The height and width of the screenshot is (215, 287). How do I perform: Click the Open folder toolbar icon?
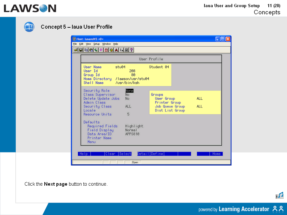pyautogui.click(x=76, y=50)
